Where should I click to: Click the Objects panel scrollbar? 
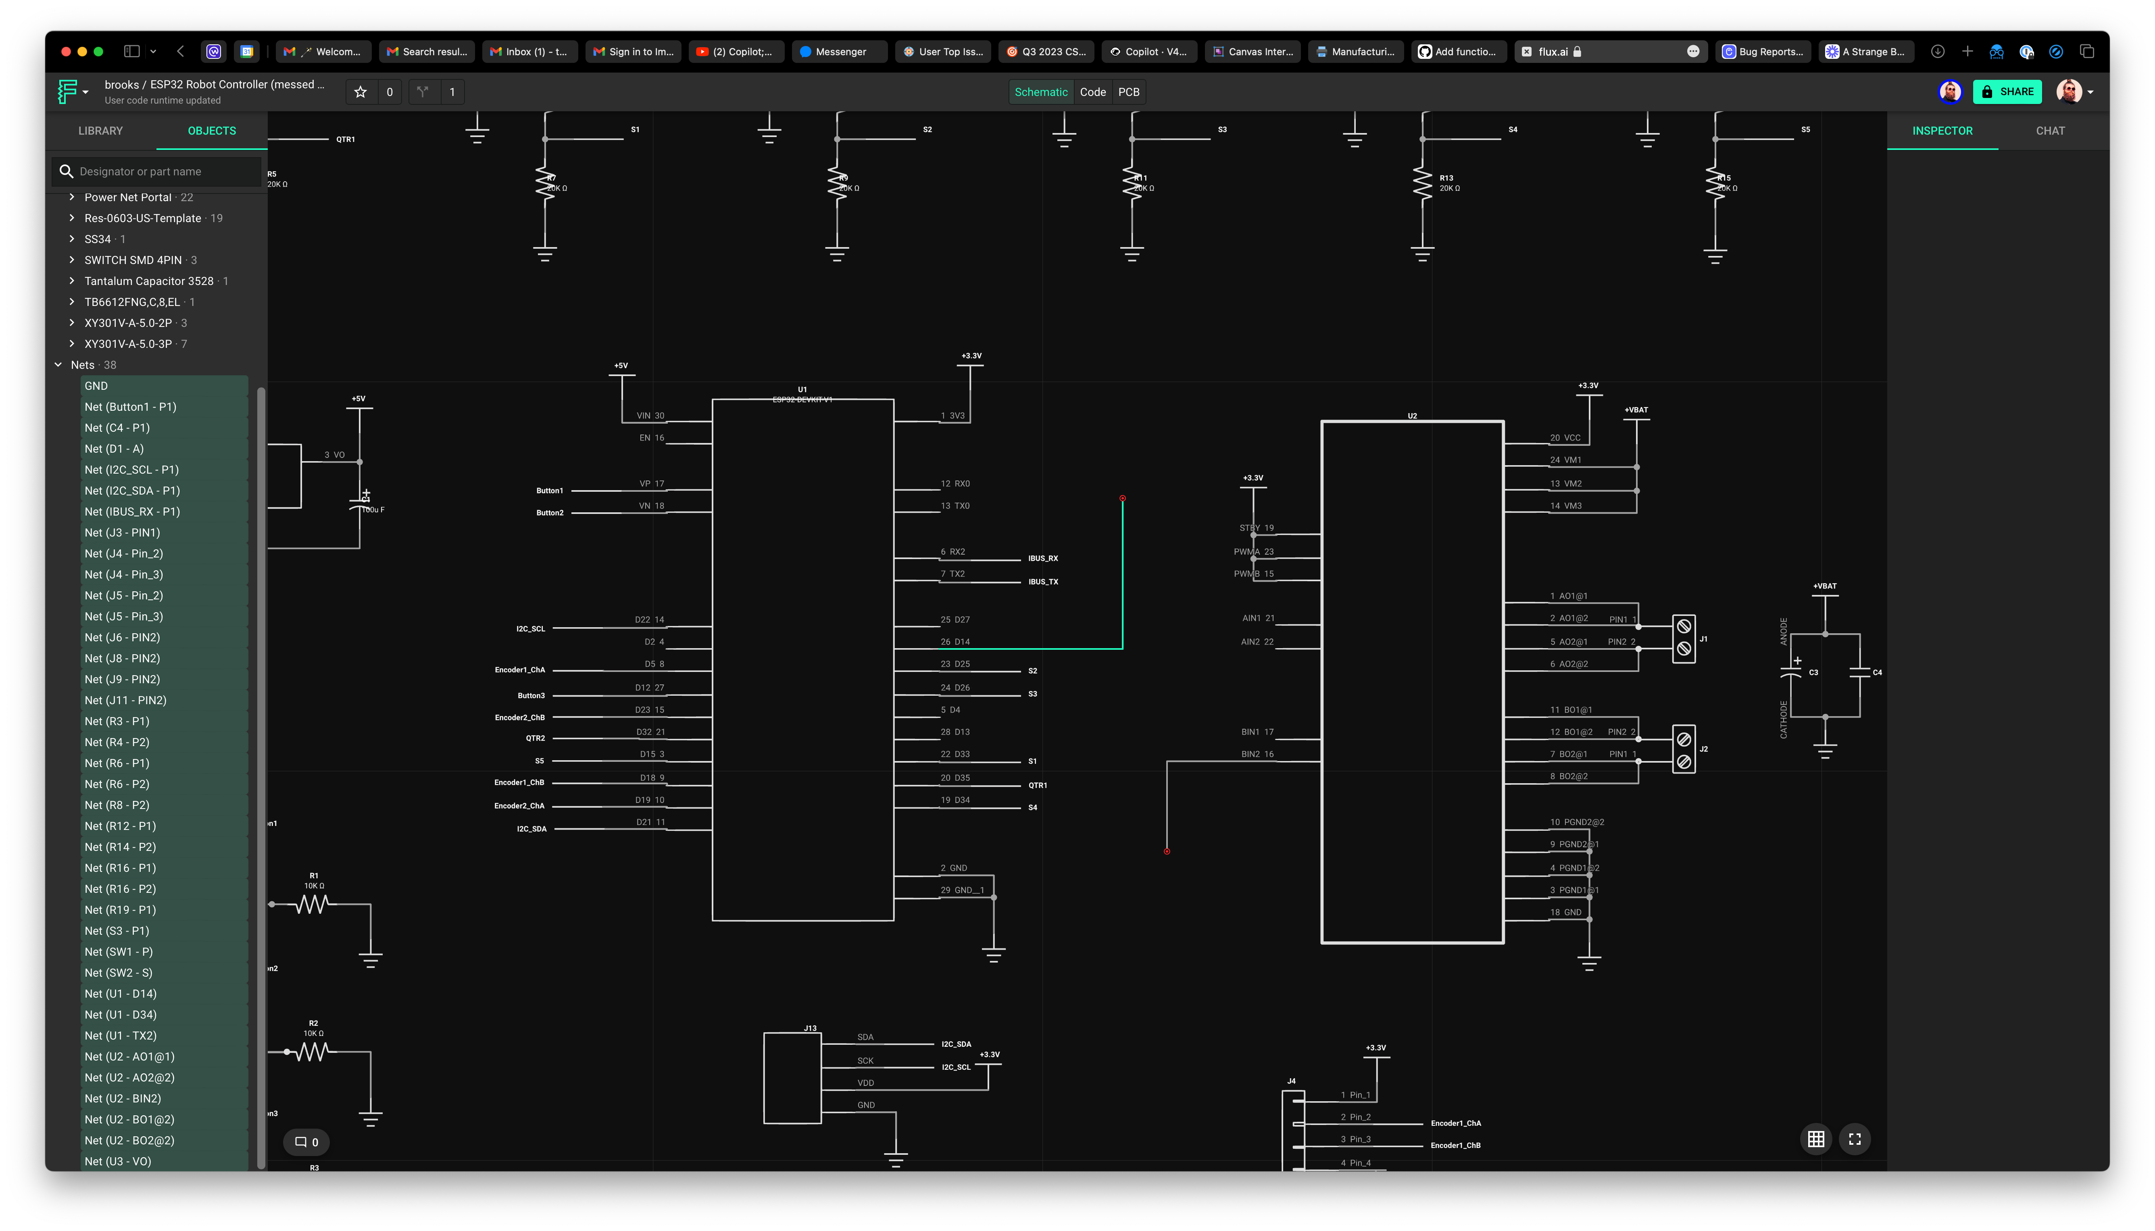261,778
